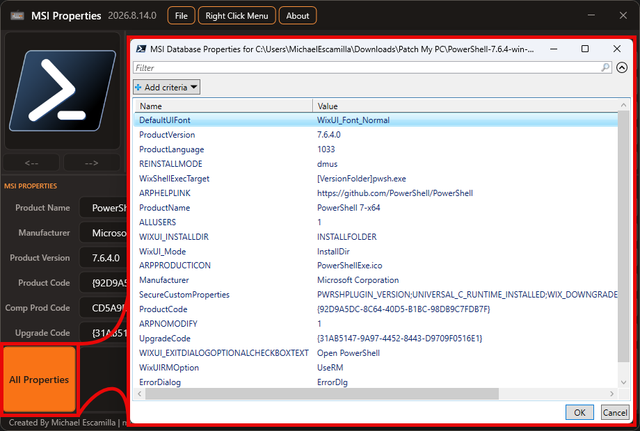The width and height of the screenshot is (640, 431).
Task: Click the value WixUI_Font_Normal
Action: pos(353,120)
